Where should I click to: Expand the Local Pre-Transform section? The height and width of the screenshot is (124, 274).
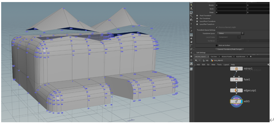pyautogui.click(x=197, y=24)
